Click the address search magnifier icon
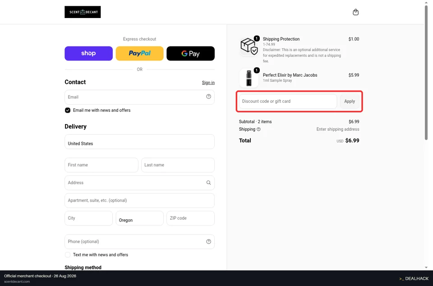 click(208, 183)
